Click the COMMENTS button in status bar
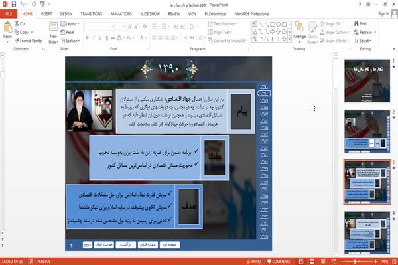Image resolution: width=398 pixels, height=265 pixels. point(279,262)
